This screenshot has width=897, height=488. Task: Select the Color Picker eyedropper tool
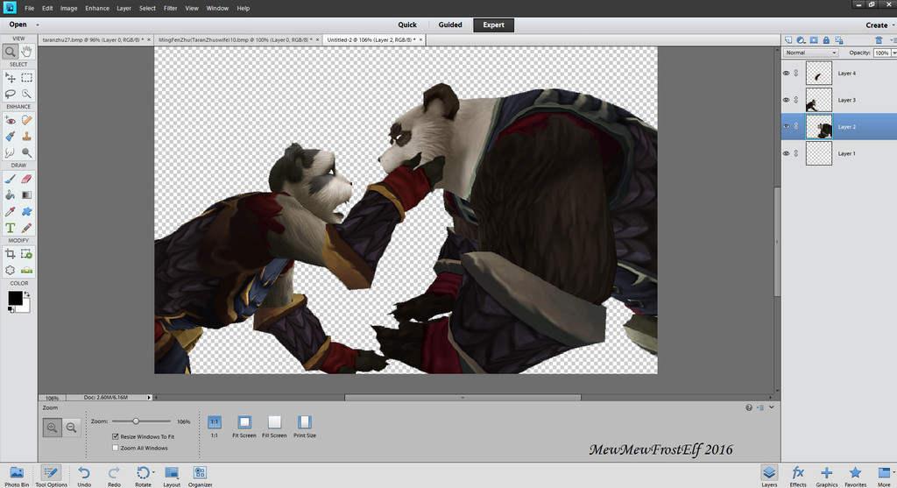(x=11, y=212)
